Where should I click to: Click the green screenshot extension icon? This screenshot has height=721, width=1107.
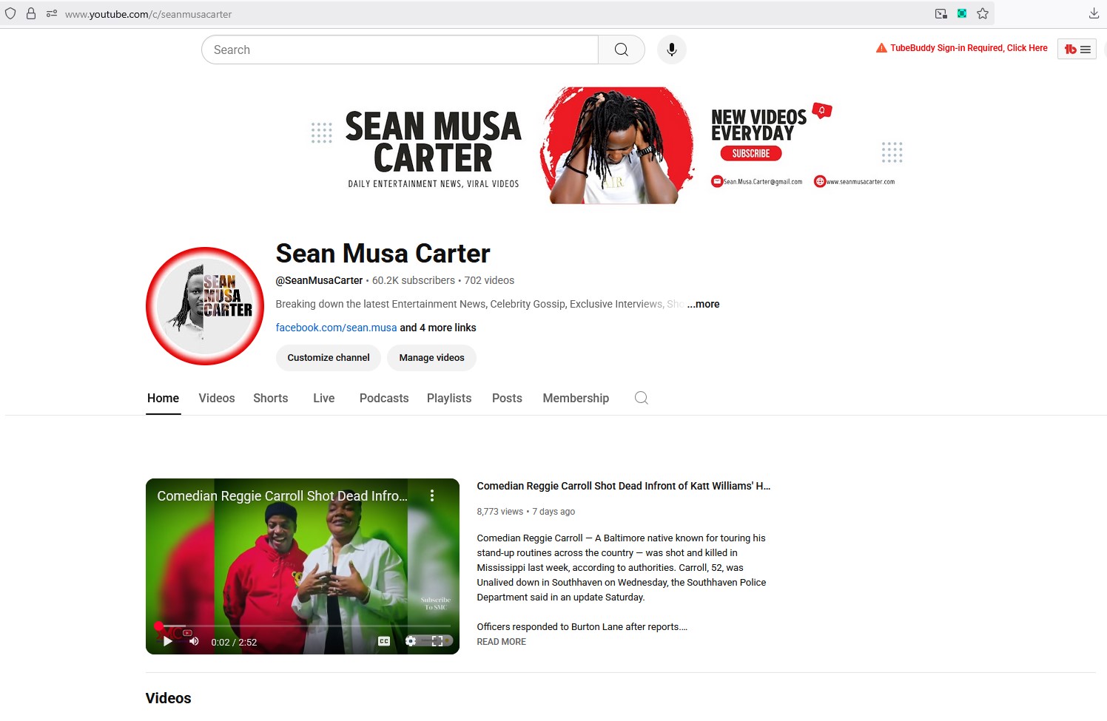(x=962, y=13)
